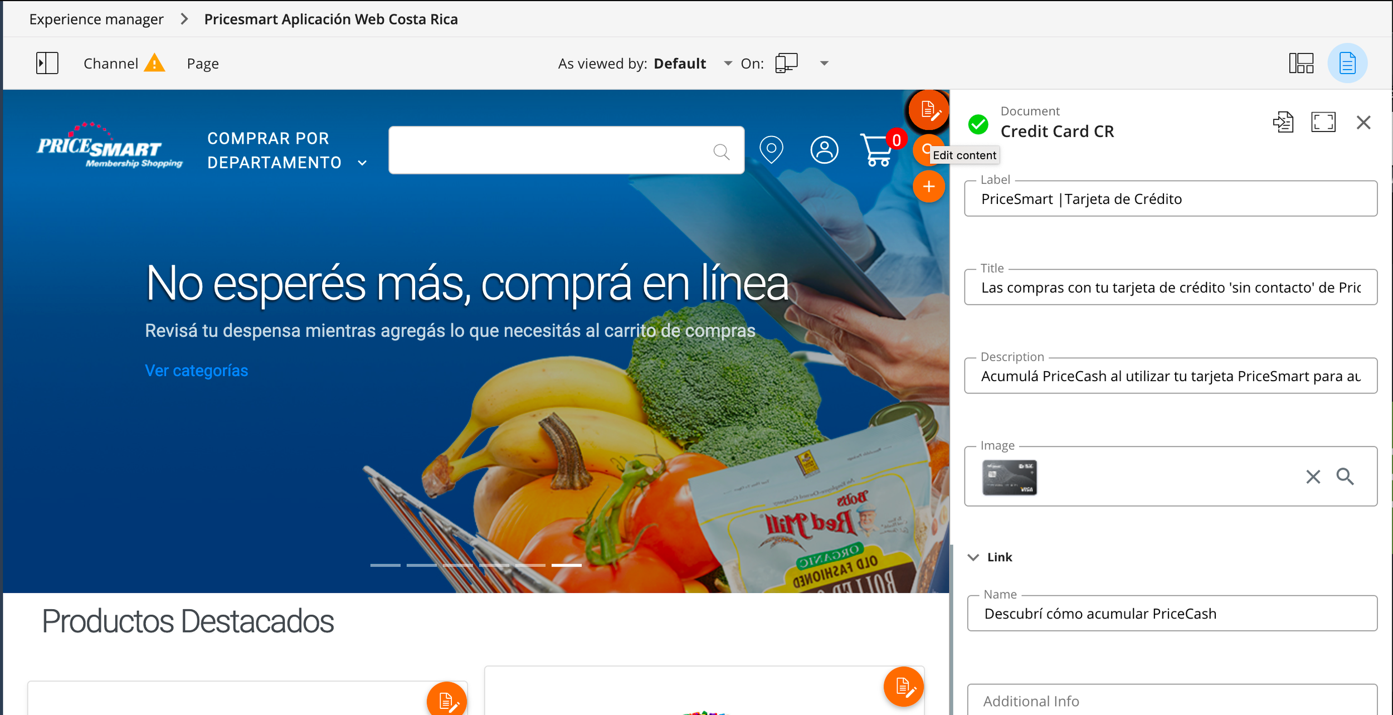Toggle the document panel icon in toolbar
Image resolution: width=1393 pixels, height=715 pixels.
click(x=1347, y=63)
